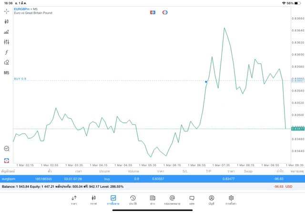Viewport: 305px width, 213px height.
Task: Tap the red-blue circular icon above chart
Action: click(x=165, y=12)
